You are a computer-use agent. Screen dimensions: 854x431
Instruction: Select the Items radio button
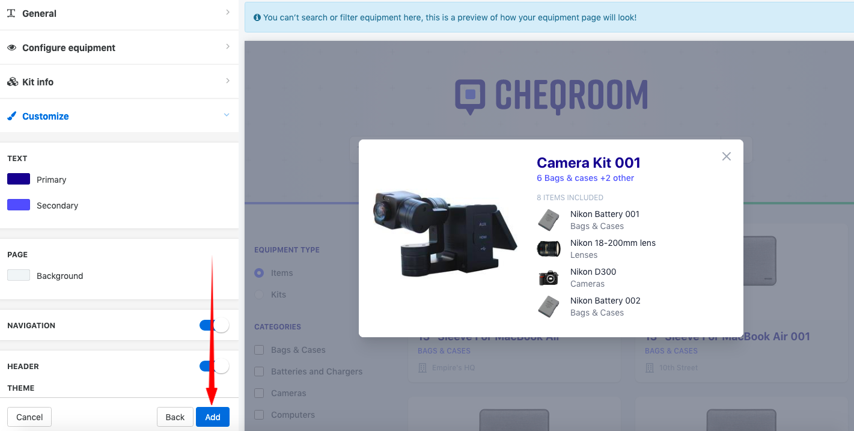(x=259, y=273)
